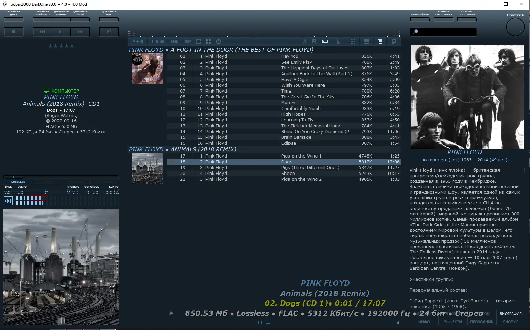The width and height of the screenshot is (530, 330).
Task: Go to the previous track
Action: pos(43,32)
